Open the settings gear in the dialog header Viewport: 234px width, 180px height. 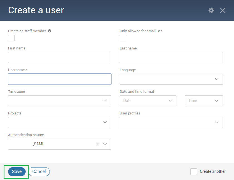(x=211, y=10)
